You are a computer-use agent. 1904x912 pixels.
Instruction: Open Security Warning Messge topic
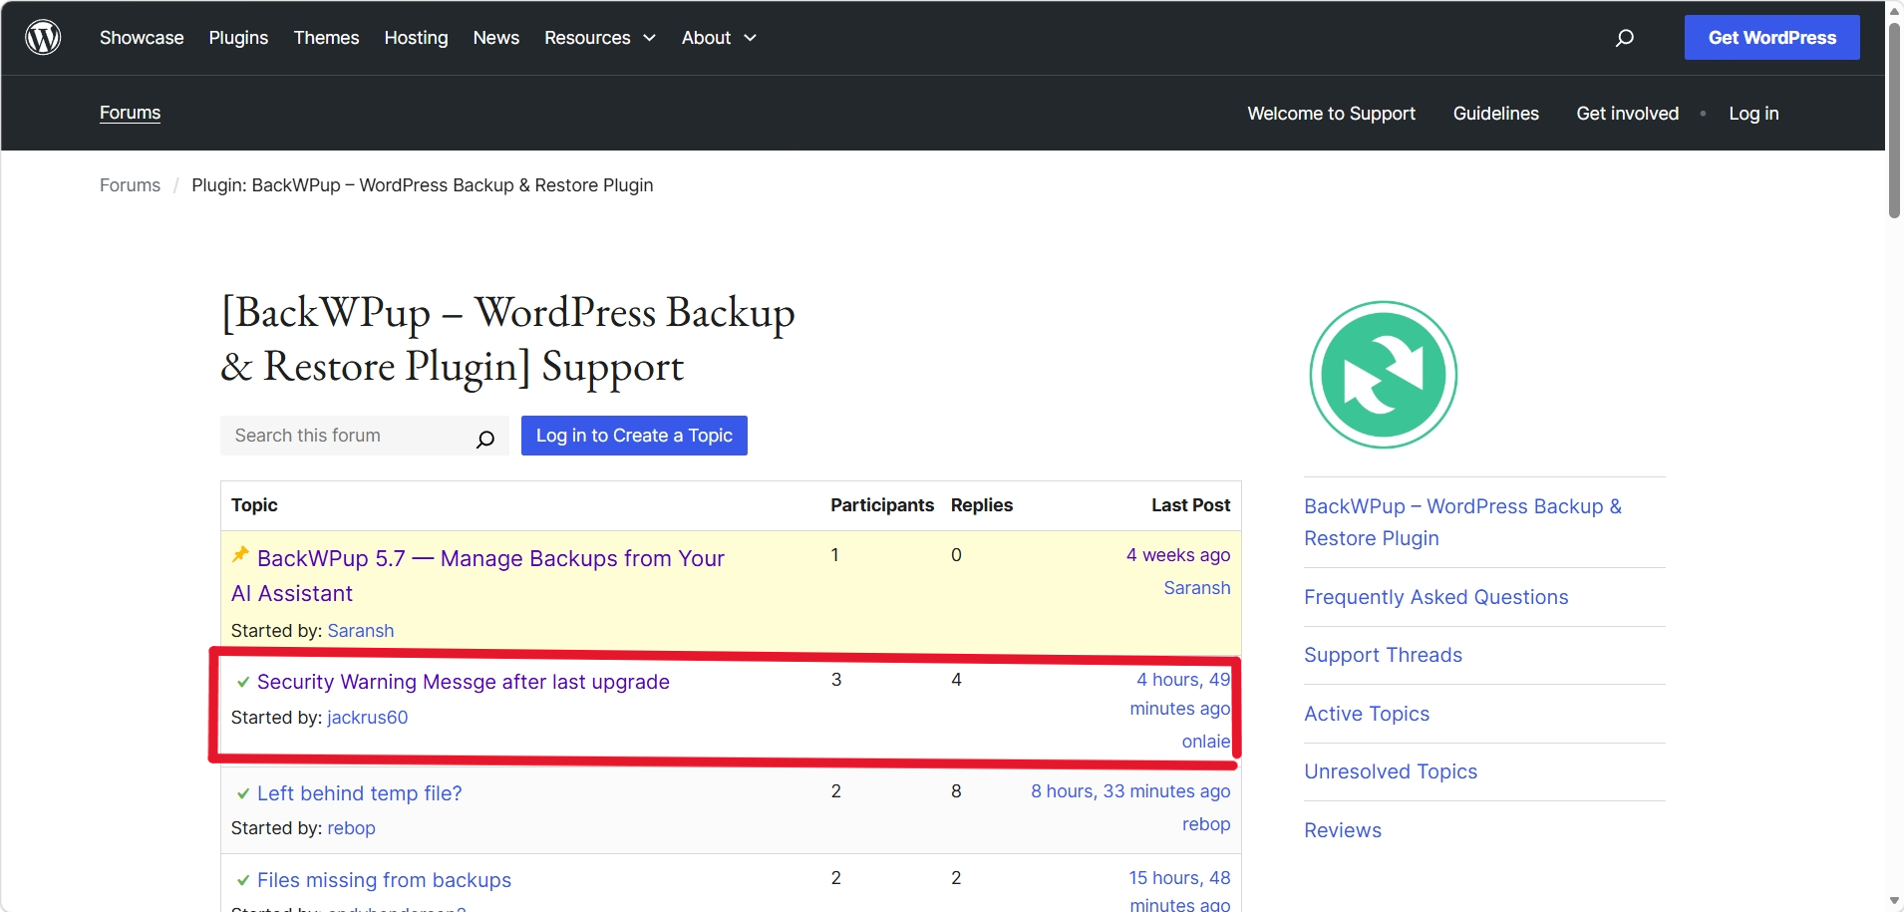464,682
